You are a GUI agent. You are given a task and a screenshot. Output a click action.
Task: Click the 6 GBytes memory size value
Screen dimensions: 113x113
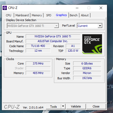[x=87, y=63]
